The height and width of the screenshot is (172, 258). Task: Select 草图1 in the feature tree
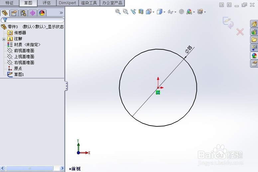16,75
